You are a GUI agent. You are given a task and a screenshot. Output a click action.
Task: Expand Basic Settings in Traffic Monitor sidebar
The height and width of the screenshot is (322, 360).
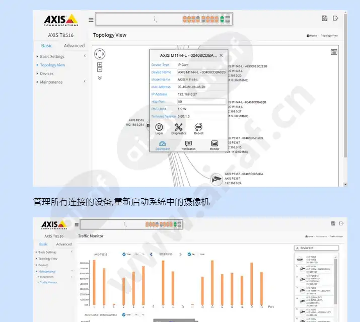(x=47, y=252)
